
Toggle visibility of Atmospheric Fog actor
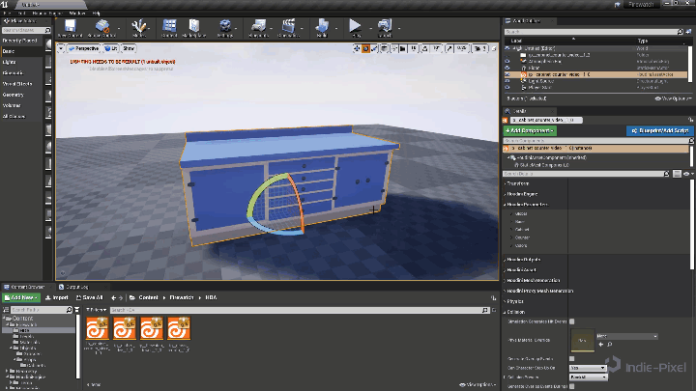tap(507, 61)
